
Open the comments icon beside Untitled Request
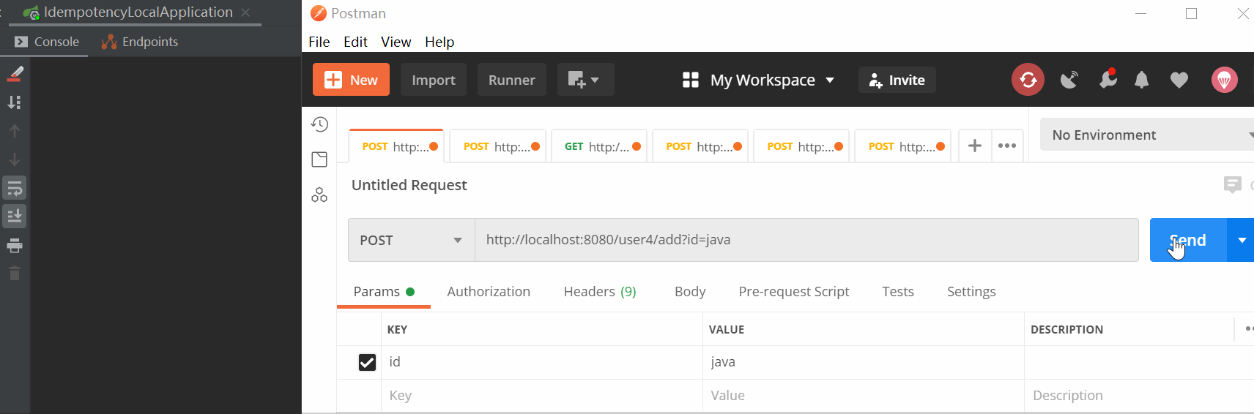click(x=1232, y=184)
